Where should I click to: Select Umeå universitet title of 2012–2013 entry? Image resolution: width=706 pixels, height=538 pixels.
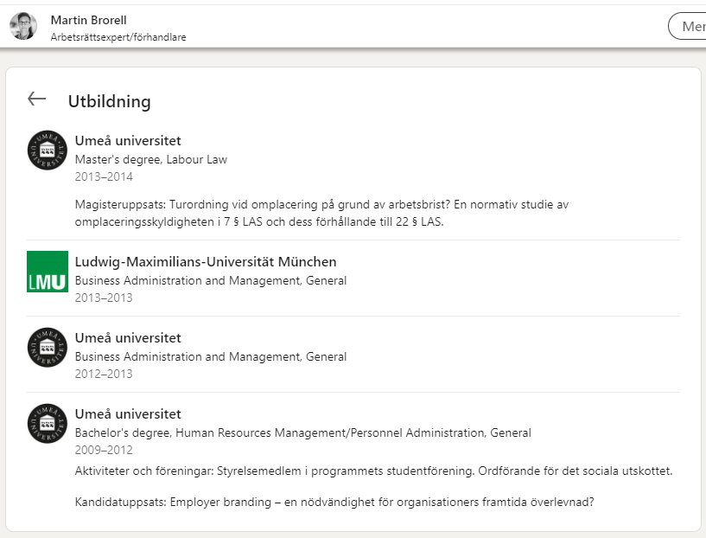[128, 338]
